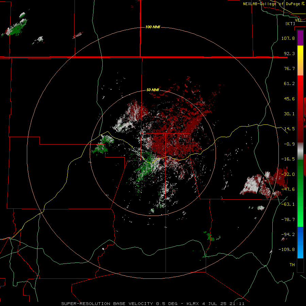Click the 30.1 value on the velocity scale
This screenshot has height=306, width=306.
click(289, 114)
